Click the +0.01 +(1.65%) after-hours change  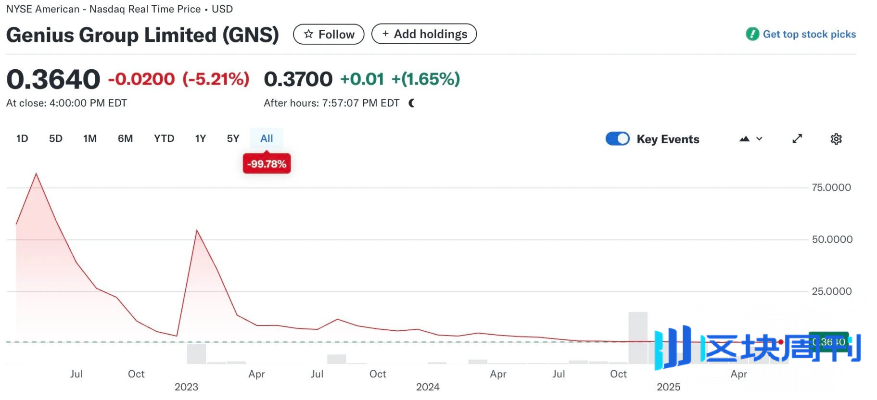pyautogui.click(x=400, y=79)
